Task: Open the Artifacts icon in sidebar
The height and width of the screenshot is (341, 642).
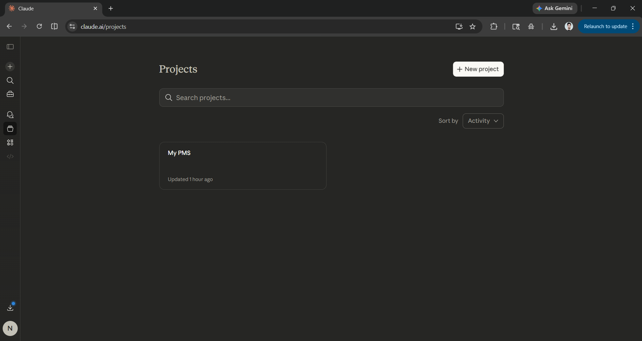Action: [x=10, y=143]
